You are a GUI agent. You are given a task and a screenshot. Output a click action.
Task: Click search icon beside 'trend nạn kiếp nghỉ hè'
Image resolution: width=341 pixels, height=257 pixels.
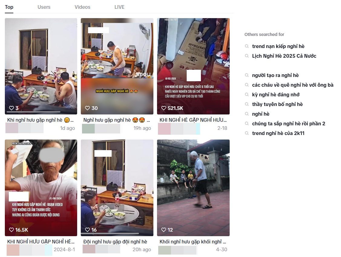coord(247,46)
